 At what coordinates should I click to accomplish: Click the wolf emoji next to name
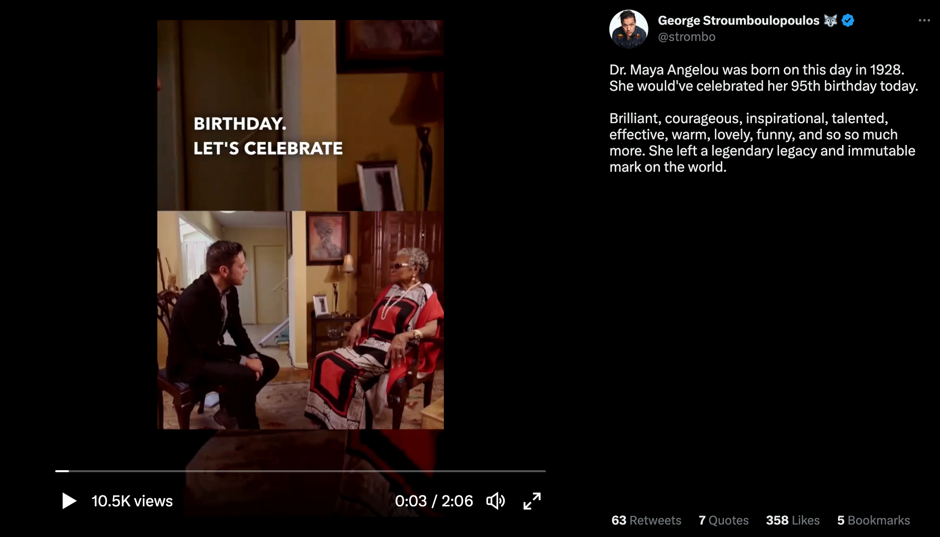(x=830, y=21)
